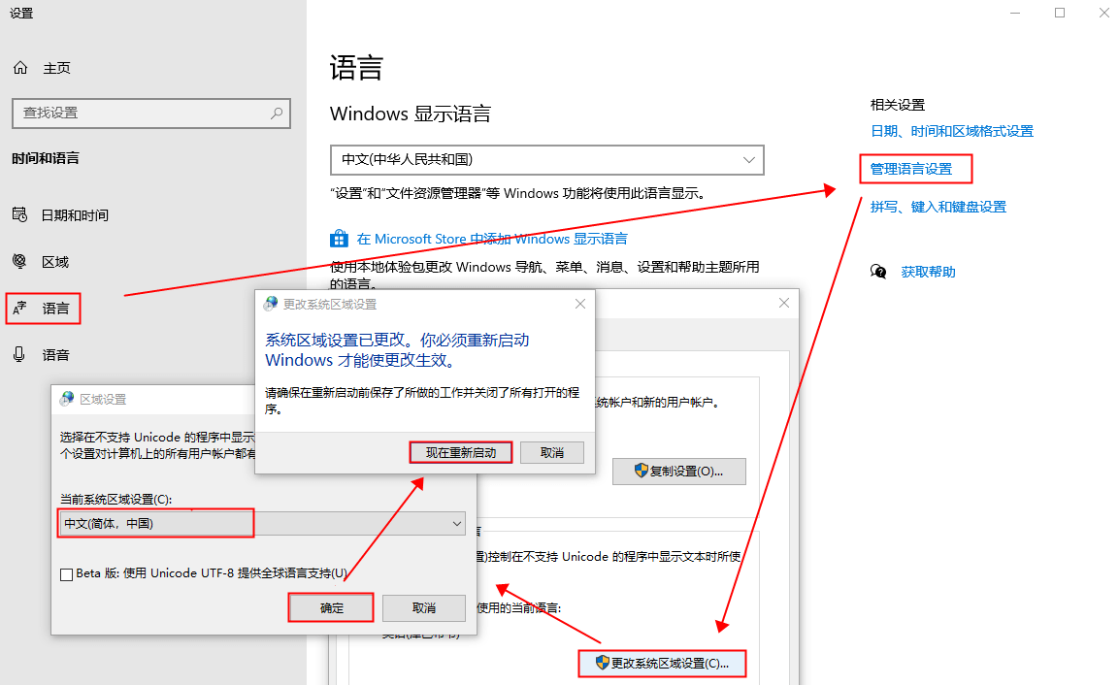Minimize the Settings window
This screenshot has height=685, width=1119.
tap(1015, 13)
